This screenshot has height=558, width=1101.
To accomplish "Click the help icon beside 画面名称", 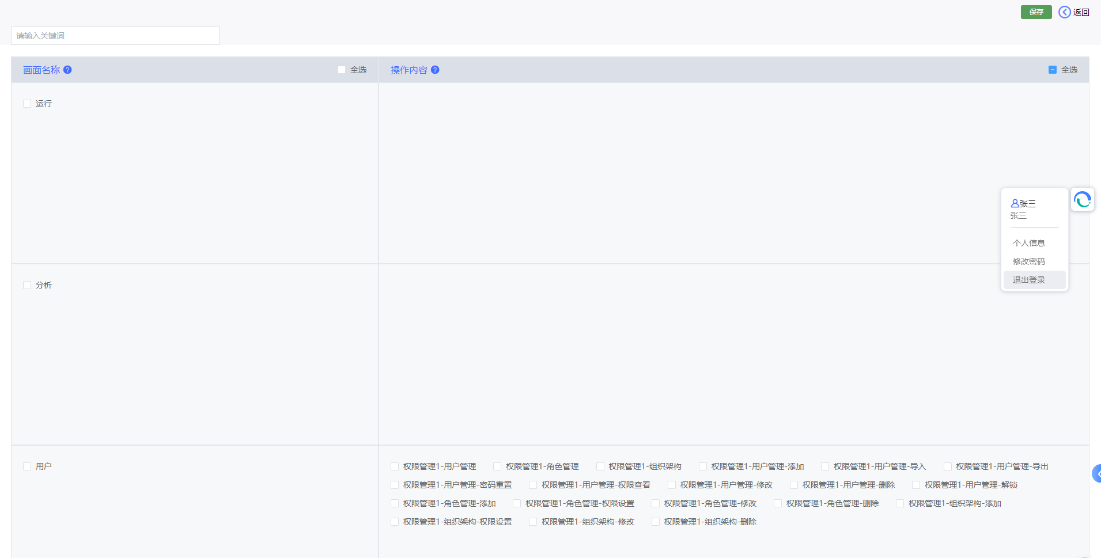I will coord(67,70).
